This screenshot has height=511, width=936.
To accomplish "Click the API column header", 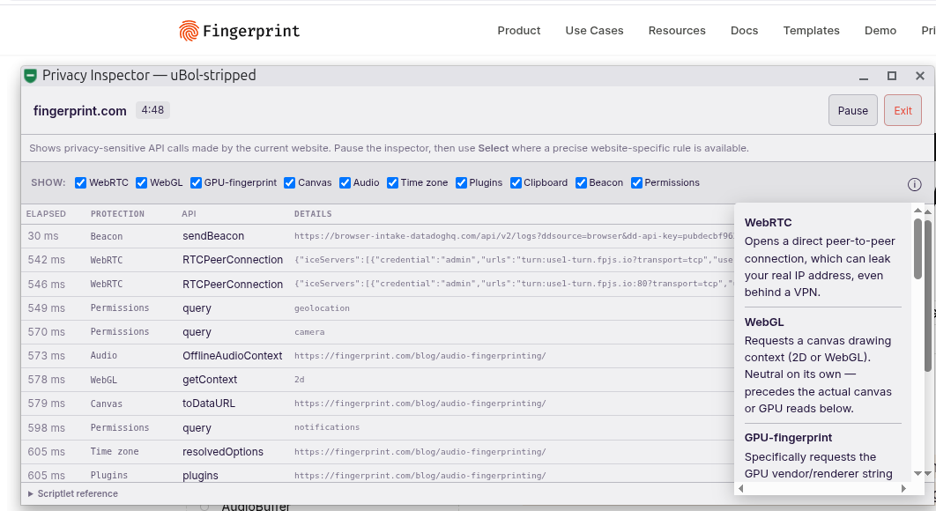I will coord(189,214).
